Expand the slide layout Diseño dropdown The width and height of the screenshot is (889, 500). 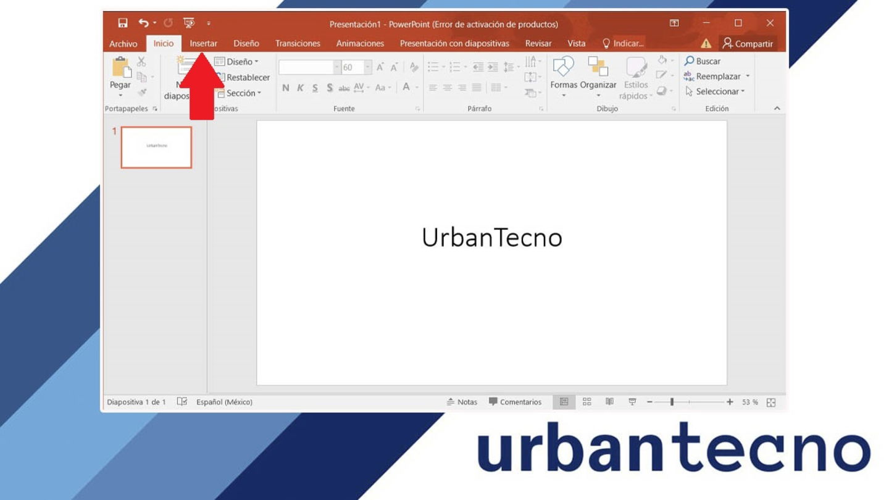[236, 62]
